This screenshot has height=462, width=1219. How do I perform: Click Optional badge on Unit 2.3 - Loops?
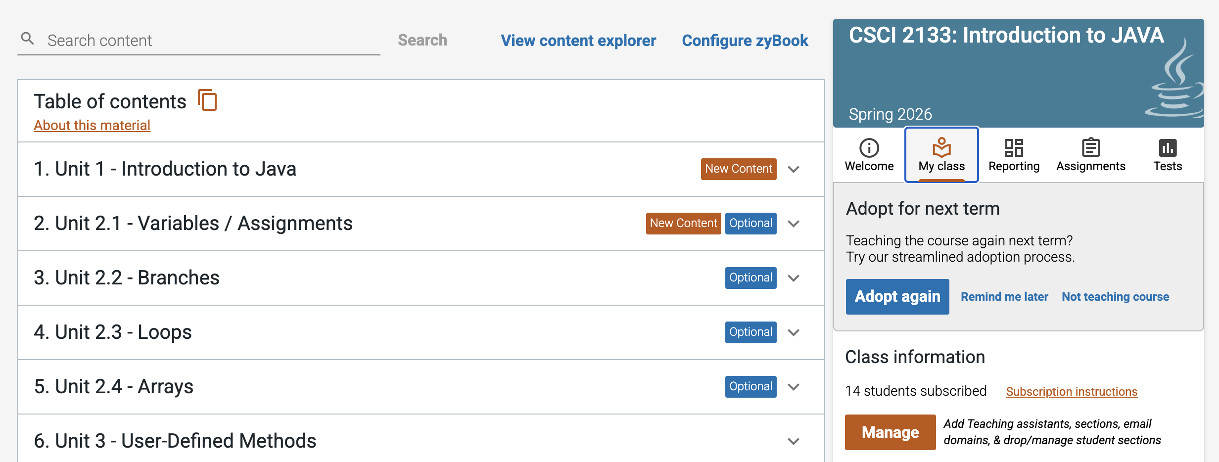click(x=751, y=332)
